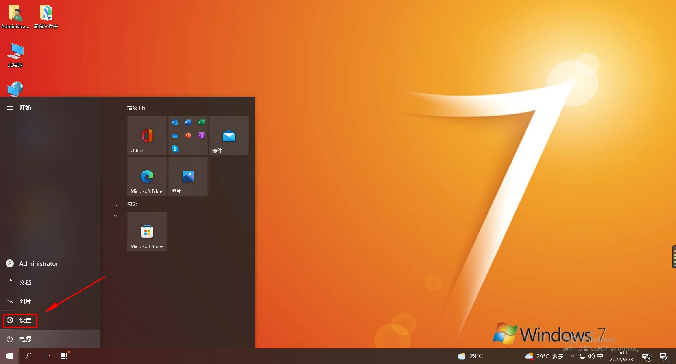Select the Administrator desktop folder icon

pos(15,17)
